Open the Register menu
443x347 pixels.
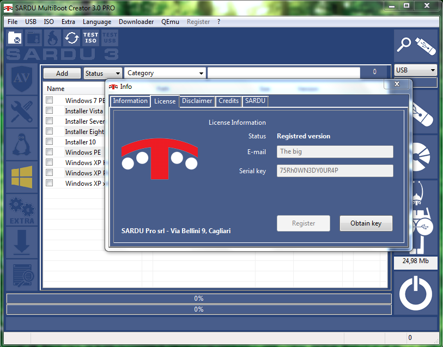pos(198,22)
